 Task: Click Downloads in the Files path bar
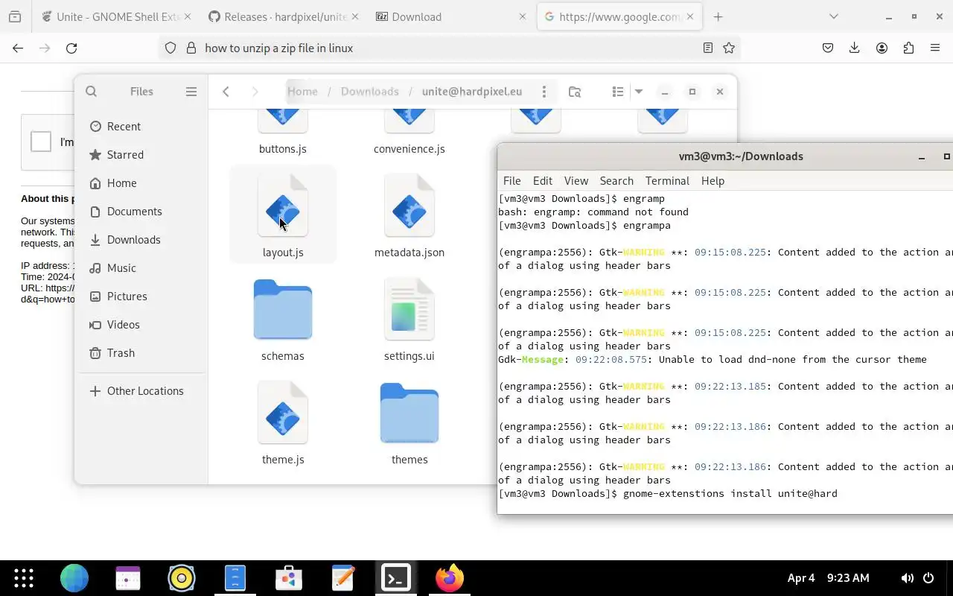(x=370, y=92)
